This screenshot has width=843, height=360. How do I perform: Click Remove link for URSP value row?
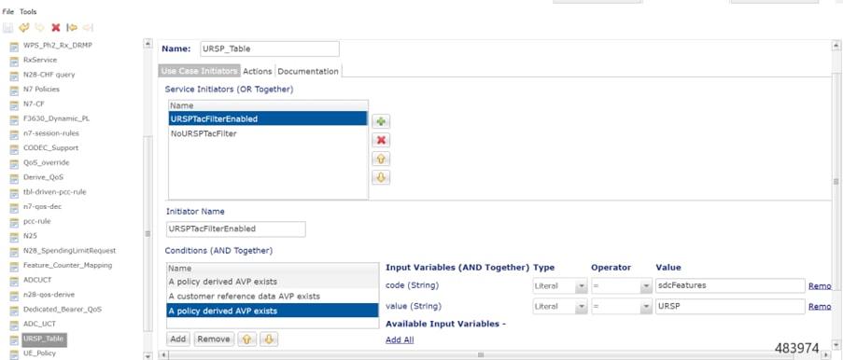(820, 306)
